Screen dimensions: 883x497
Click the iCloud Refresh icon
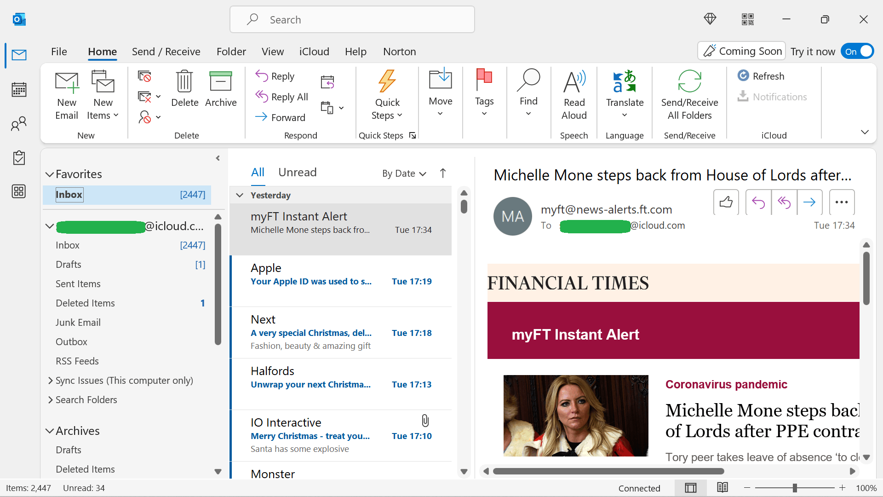point(743,75)
